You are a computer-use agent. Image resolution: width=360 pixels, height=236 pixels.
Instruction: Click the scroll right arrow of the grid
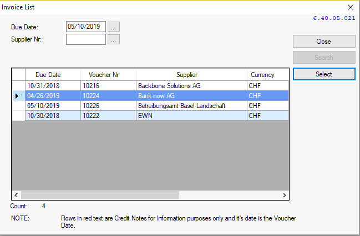pyautogui.click(x=284, y=195)
